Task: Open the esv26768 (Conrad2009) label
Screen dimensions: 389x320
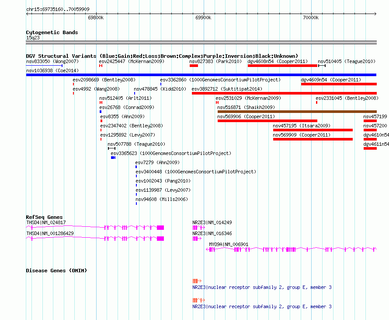Action: coord(127,107)
